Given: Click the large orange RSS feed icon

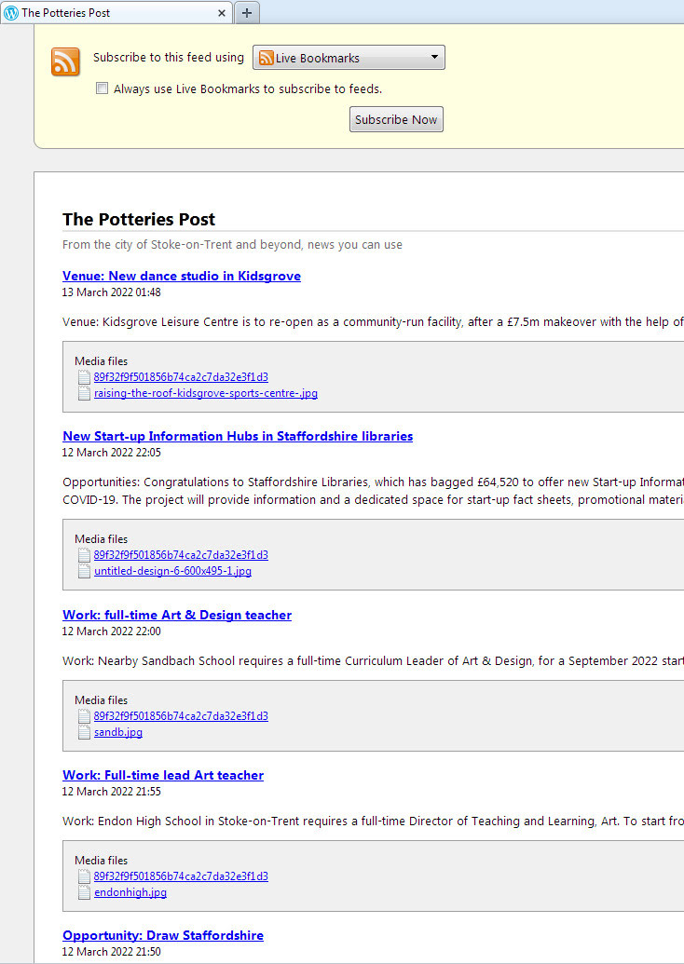Looking at the screenshot, I should tap(65, 61).
